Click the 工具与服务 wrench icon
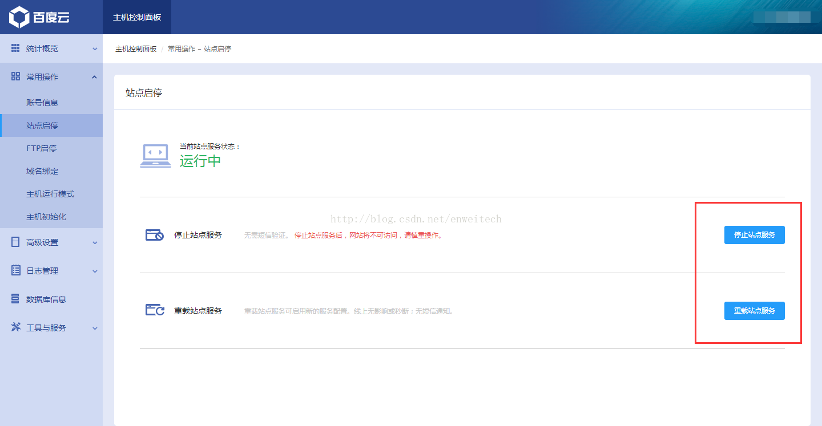Viewport: 822px width, 426px height. [15, 327]
